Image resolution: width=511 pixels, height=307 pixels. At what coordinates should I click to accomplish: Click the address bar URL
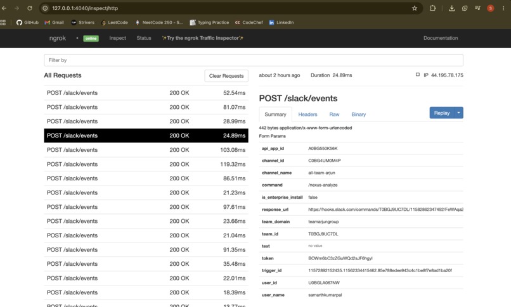point(85,8)
